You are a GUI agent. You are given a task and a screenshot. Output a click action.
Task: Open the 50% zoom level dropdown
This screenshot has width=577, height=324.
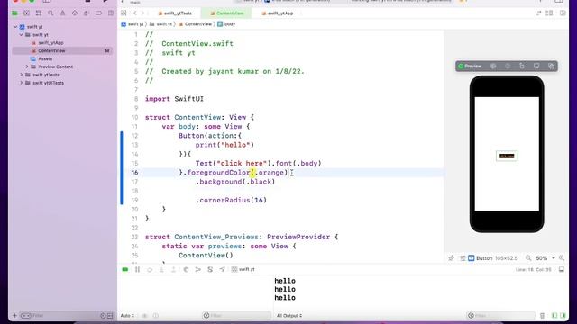point(545,258)
